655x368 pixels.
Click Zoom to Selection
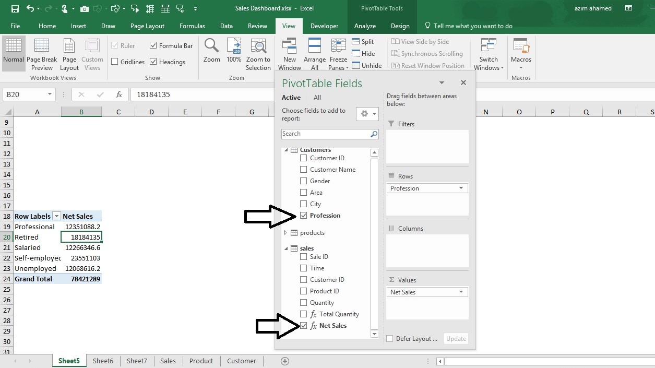(258, 54)
